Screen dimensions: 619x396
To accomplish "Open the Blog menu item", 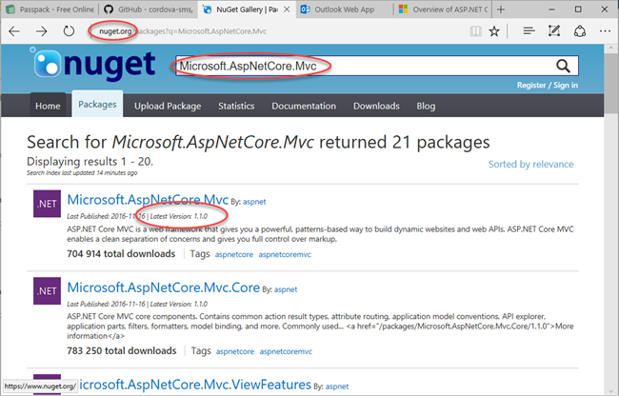I will tap(426, 106).
